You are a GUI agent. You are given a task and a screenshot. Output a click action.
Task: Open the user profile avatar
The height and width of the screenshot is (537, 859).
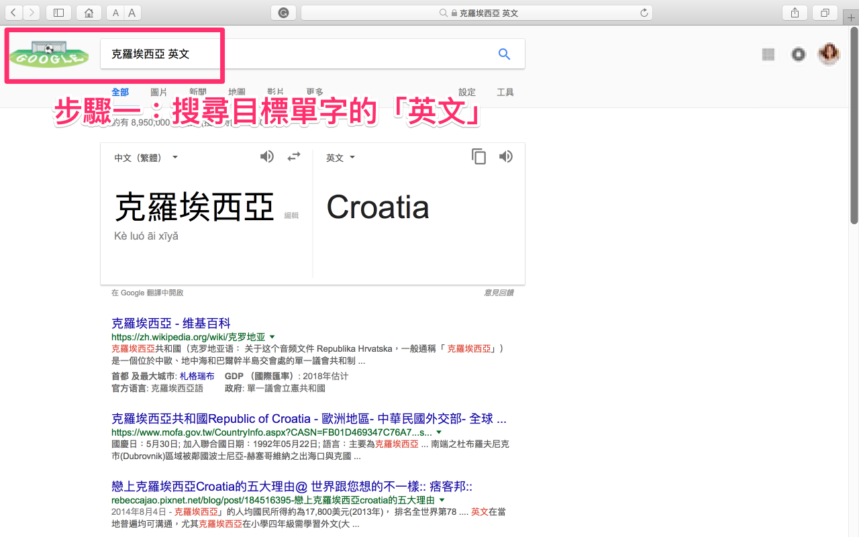(x=829, y=54)
